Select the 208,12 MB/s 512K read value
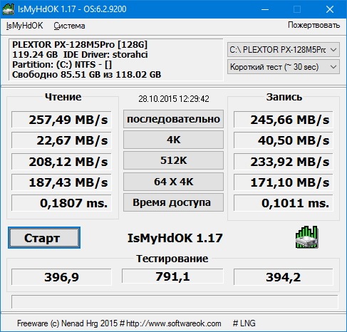 coord(61,162)
